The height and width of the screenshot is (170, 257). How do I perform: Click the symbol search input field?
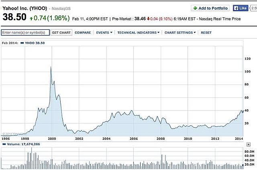(x=25, y=33)
